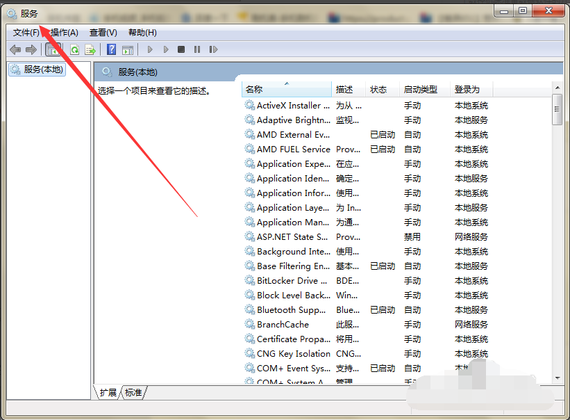
Task: Stop the service using the stop icon
Action: (181, 49)
